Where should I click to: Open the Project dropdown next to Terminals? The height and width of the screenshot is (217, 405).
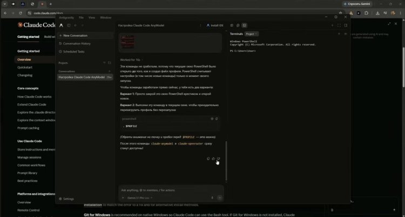point(251,34)
